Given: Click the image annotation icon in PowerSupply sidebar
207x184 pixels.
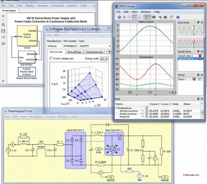Looking at the screenshot, I should tap(3, 43).
